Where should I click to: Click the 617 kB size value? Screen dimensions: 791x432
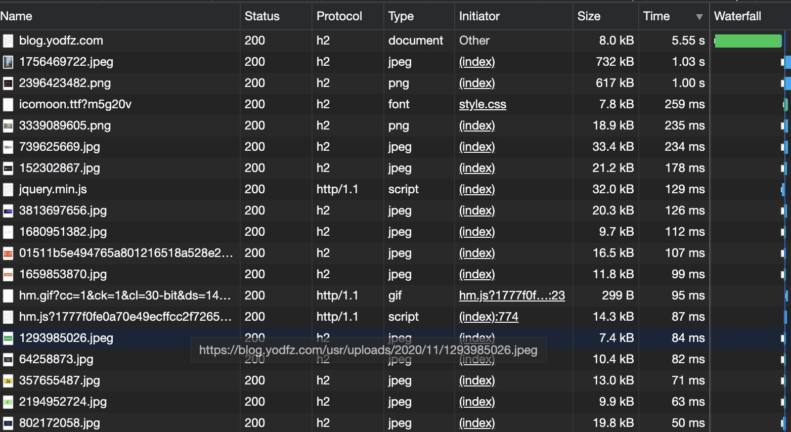(614, 83)
